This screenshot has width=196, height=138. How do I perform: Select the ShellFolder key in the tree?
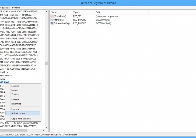(x=5, y=82)
